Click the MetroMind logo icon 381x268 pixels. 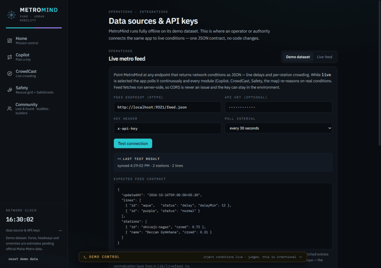(x=11, y=15)
